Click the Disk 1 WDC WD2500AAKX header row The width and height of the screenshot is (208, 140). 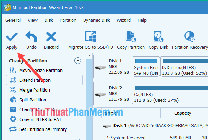point(155,125)
